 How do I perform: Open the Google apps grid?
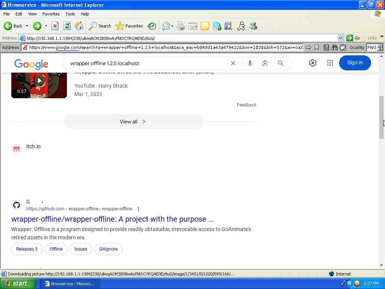click(x=330, y=63)
